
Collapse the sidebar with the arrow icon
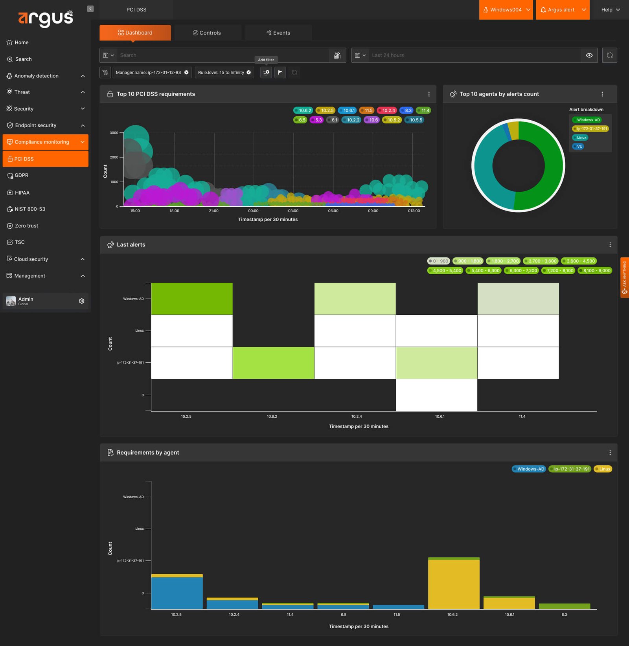[90, 9]
